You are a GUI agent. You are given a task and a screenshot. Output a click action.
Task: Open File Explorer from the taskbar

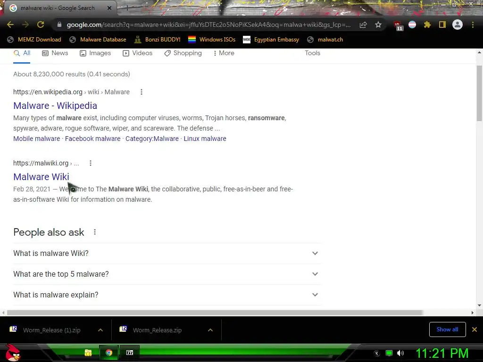(88, 353)
